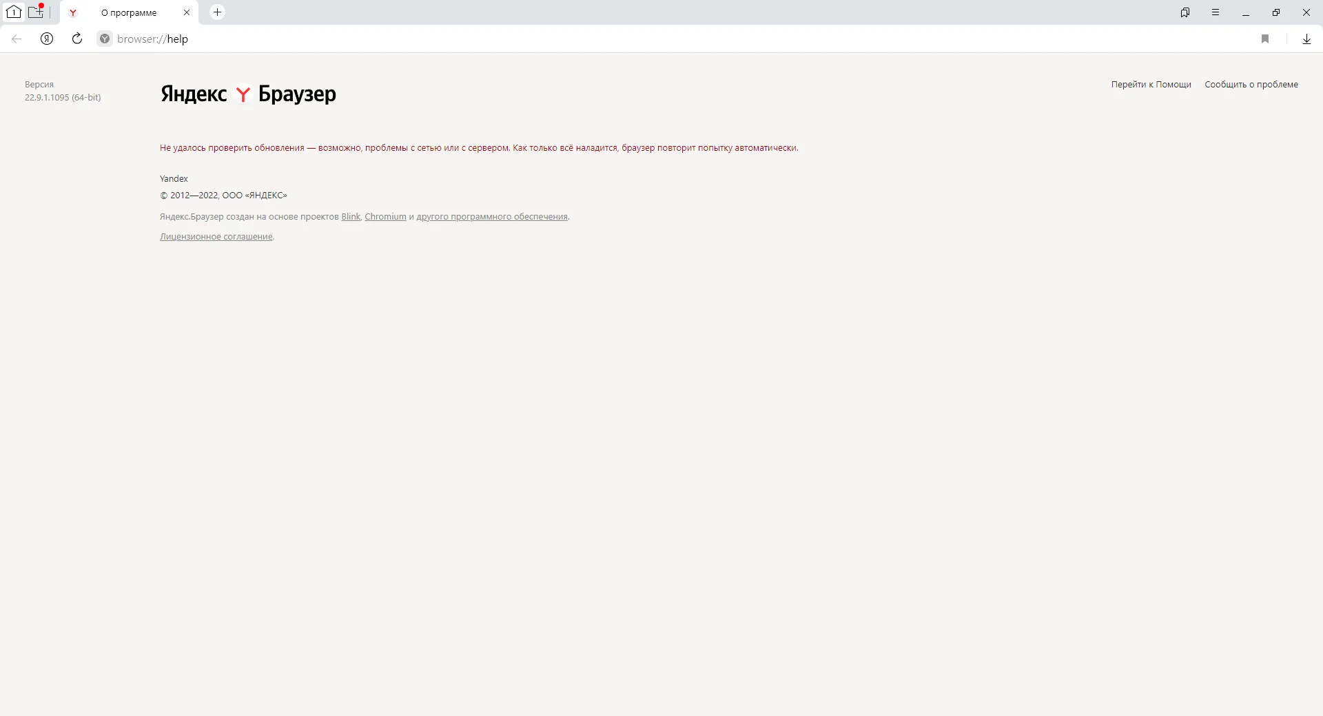
Task: Open the downloads arrow icon
Action: 1306,39
